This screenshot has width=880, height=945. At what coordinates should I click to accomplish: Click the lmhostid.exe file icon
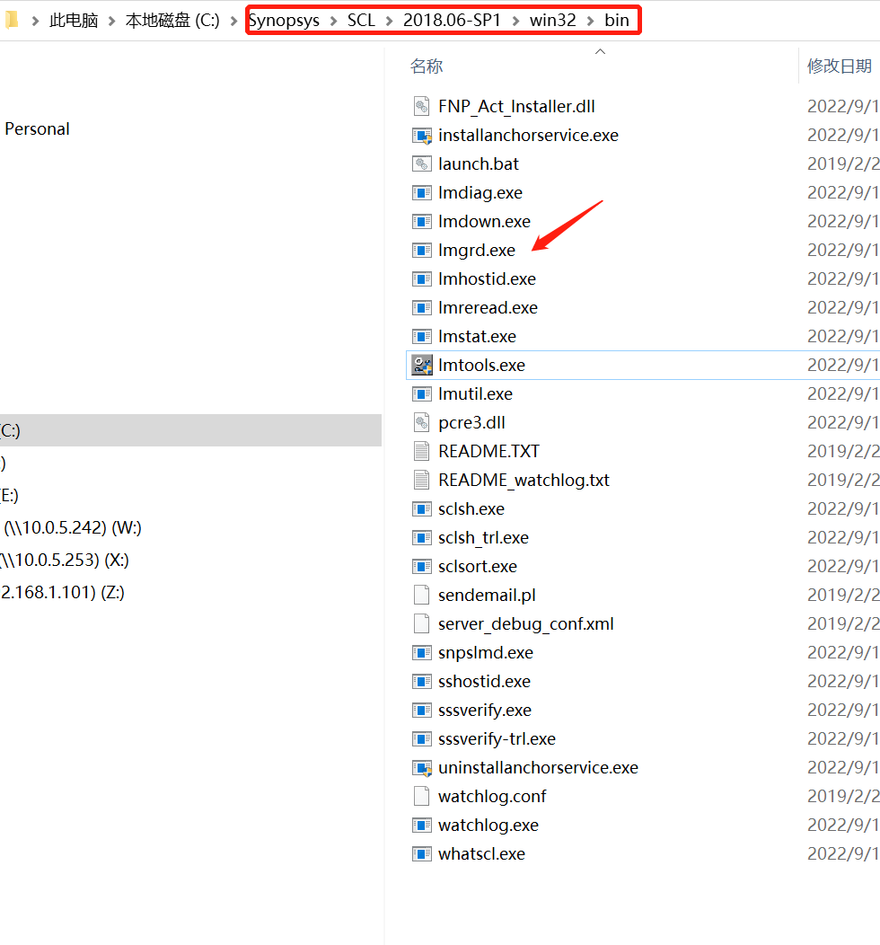pyautogui.click(x=422, y=279)
